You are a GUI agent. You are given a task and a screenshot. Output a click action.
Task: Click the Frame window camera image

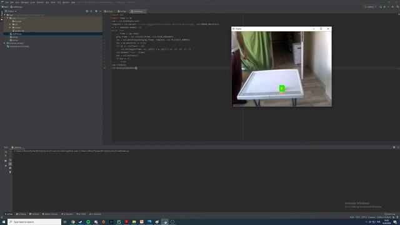click(x=282, y=69)
